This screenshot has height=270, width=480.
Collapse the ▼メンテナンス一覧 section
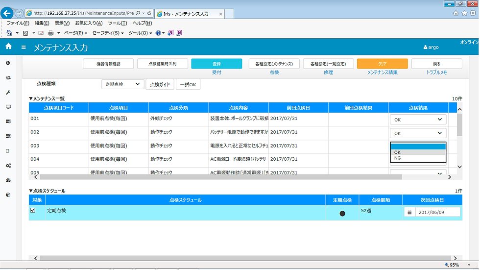click(x=47, y=98)
